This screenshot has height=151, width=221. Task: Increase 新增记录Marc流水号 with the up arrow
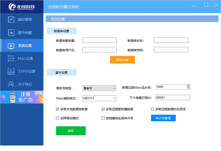click(188, 86)
